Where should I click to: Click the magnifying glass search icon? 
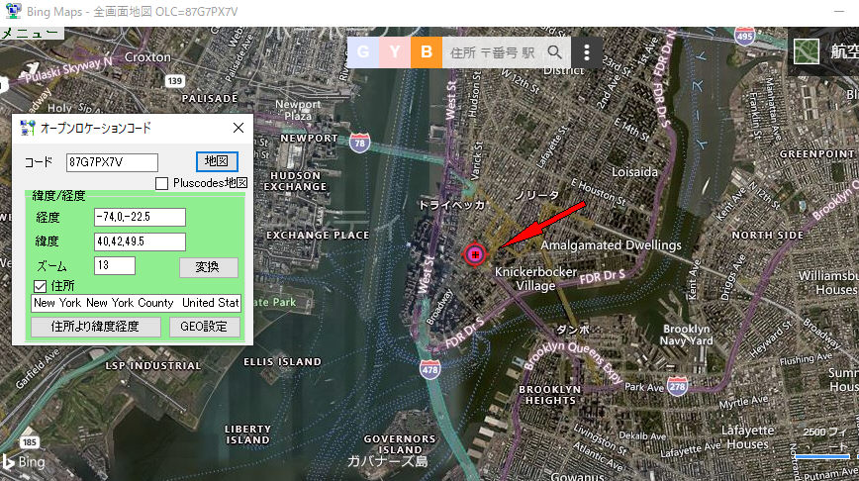[554, 52]
